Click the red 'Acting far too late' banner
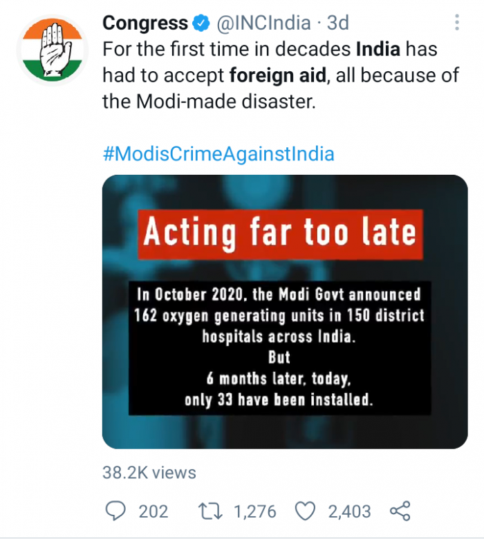This screenshot has width=484, height=539. click(x=280, y=234)
